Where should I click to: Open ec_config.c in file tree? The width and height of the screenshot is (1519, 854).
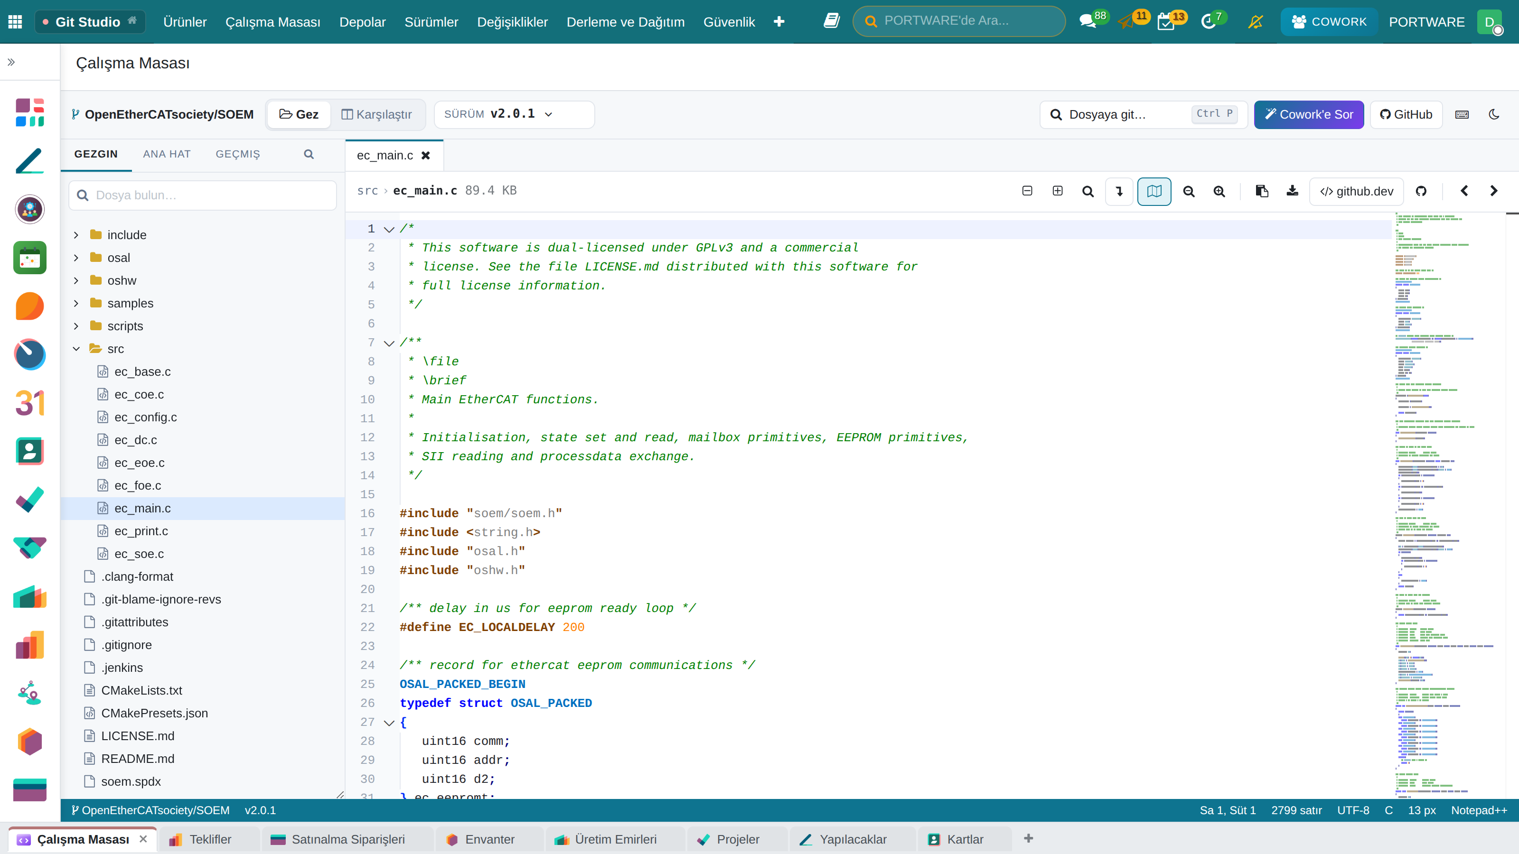(145, 418)
